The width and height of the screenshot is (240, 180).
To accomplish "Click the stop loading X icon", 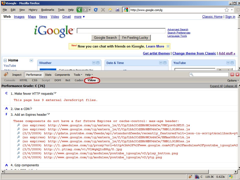I will tap(103, 10).
